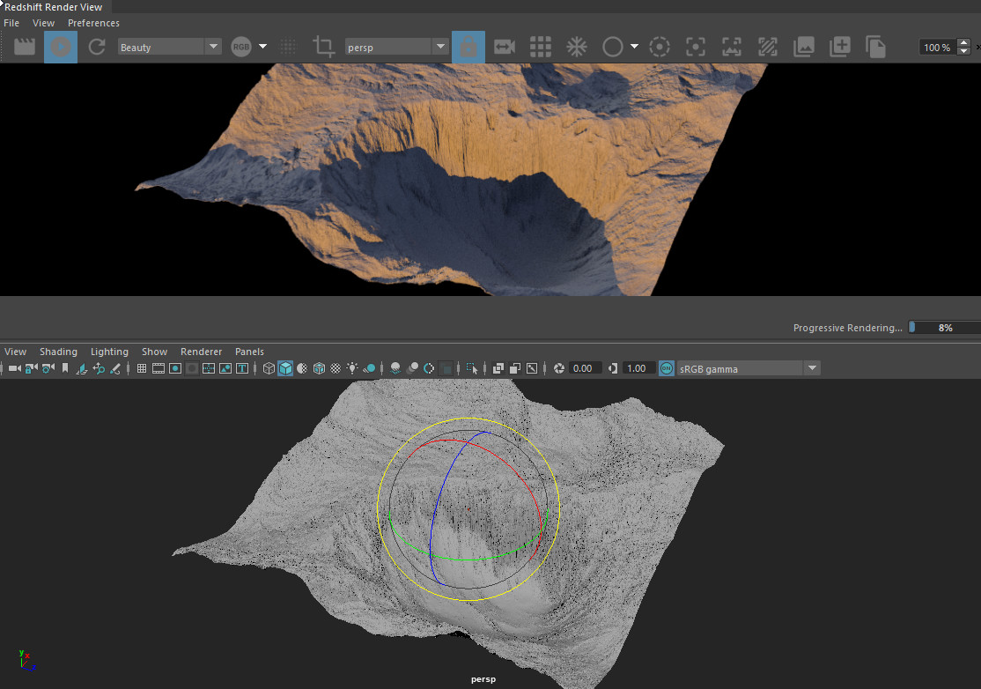Viewport: 981px width, 689px height.
Task: Copy the current render to clipboard
Action: coord(875,47)
